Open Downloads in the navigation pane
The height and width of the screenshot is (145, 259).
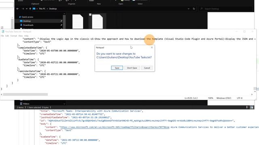click(x=28, y=25)
